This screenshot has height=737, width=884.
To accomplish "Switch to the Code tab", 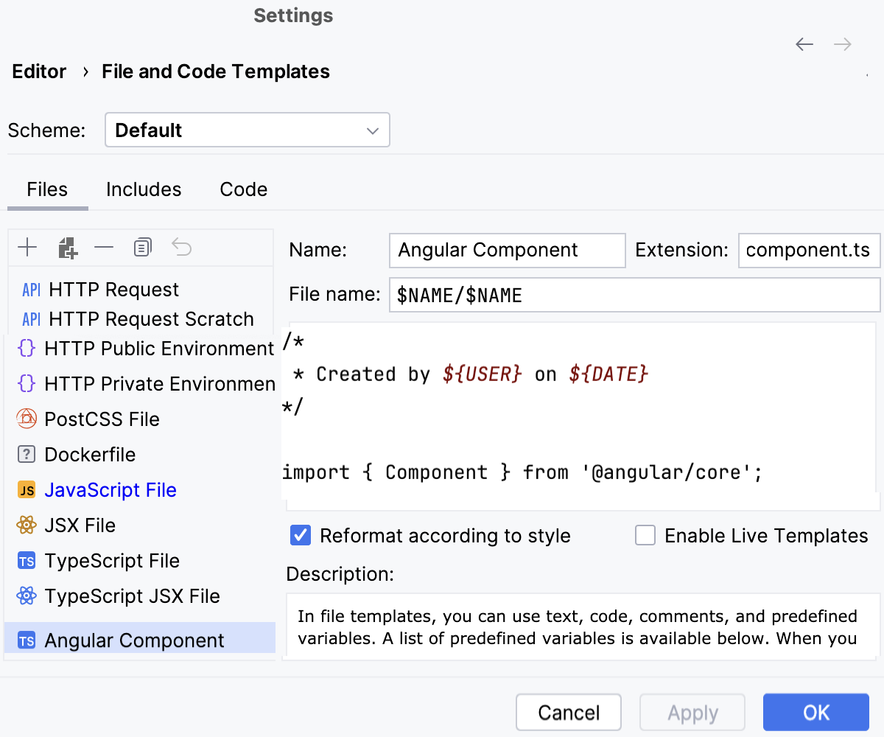I will 243,189.
